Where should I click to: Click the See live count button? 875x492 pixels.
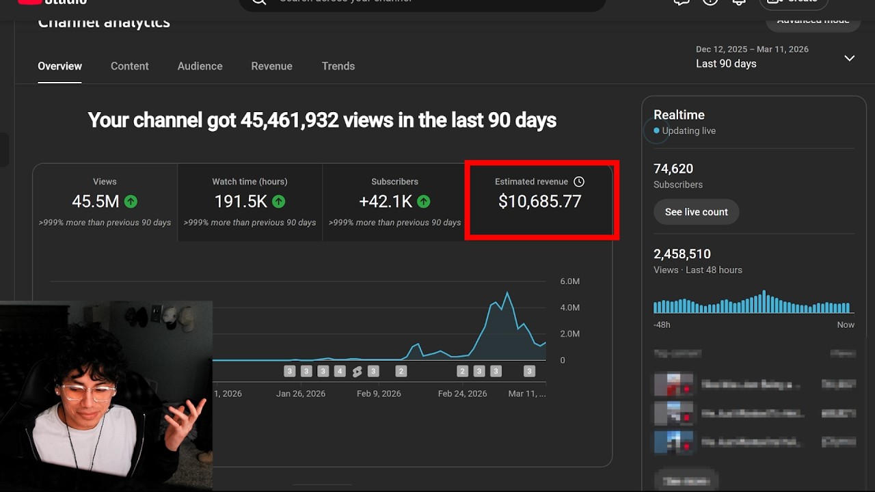(697, 212)
